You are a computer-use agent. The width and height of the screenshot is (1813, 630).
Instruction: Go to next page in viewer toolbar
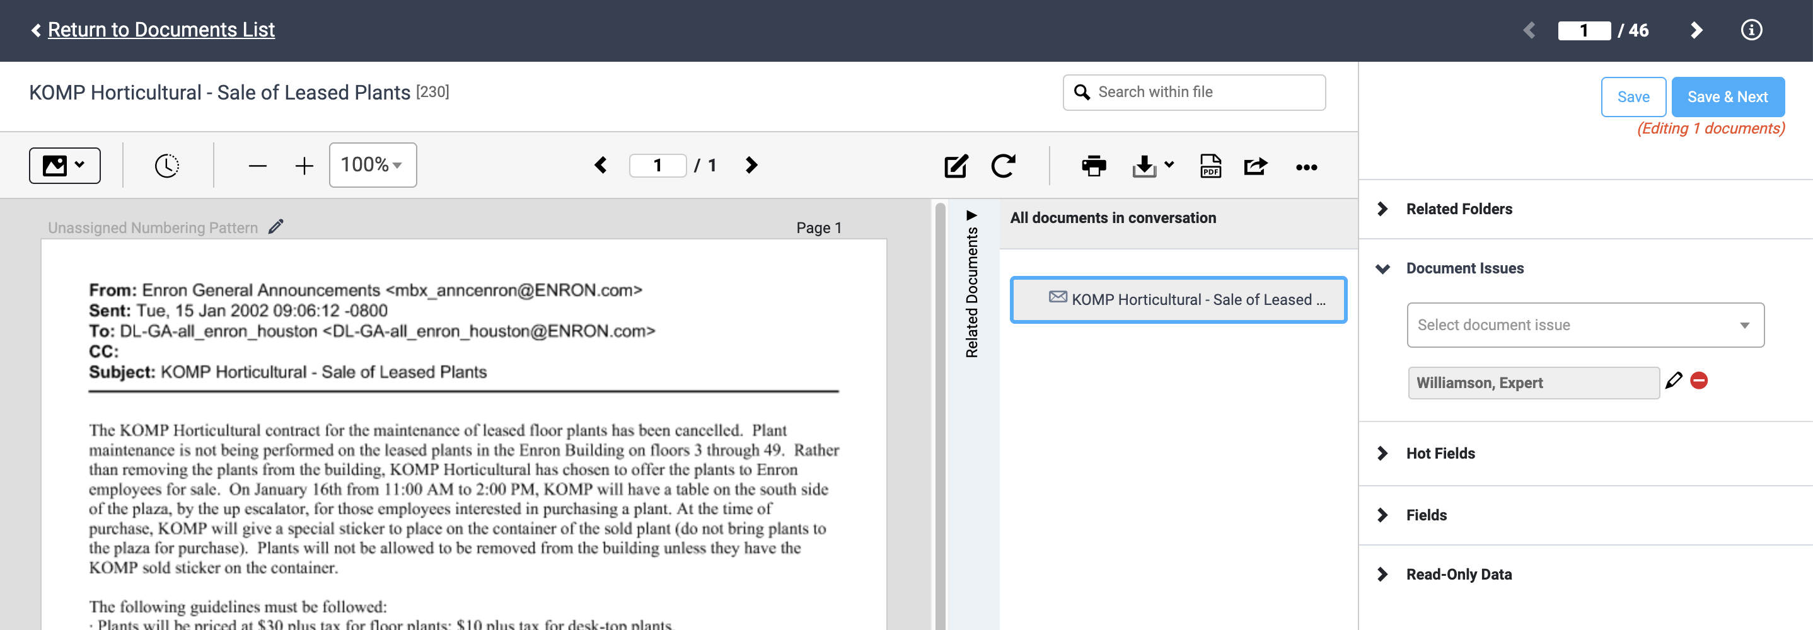[x=751, y=165]
